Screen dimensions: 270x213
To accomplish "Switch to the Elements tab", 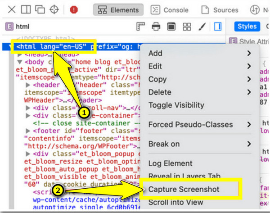I will [118, 10].
